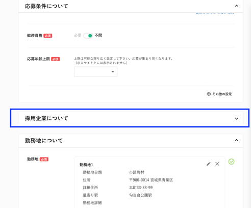Click the 住所 row label
The image size is (251, 208).
pyautogui.click(x=87, y=180)
